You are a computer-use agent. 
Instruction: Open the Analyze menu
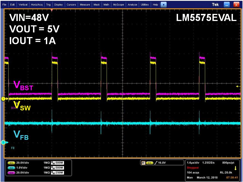(132, 5)
